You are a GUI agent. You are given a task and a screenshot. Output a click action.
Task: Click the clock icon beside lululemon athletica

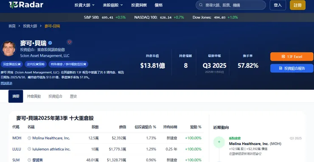[x=29, y=149]
